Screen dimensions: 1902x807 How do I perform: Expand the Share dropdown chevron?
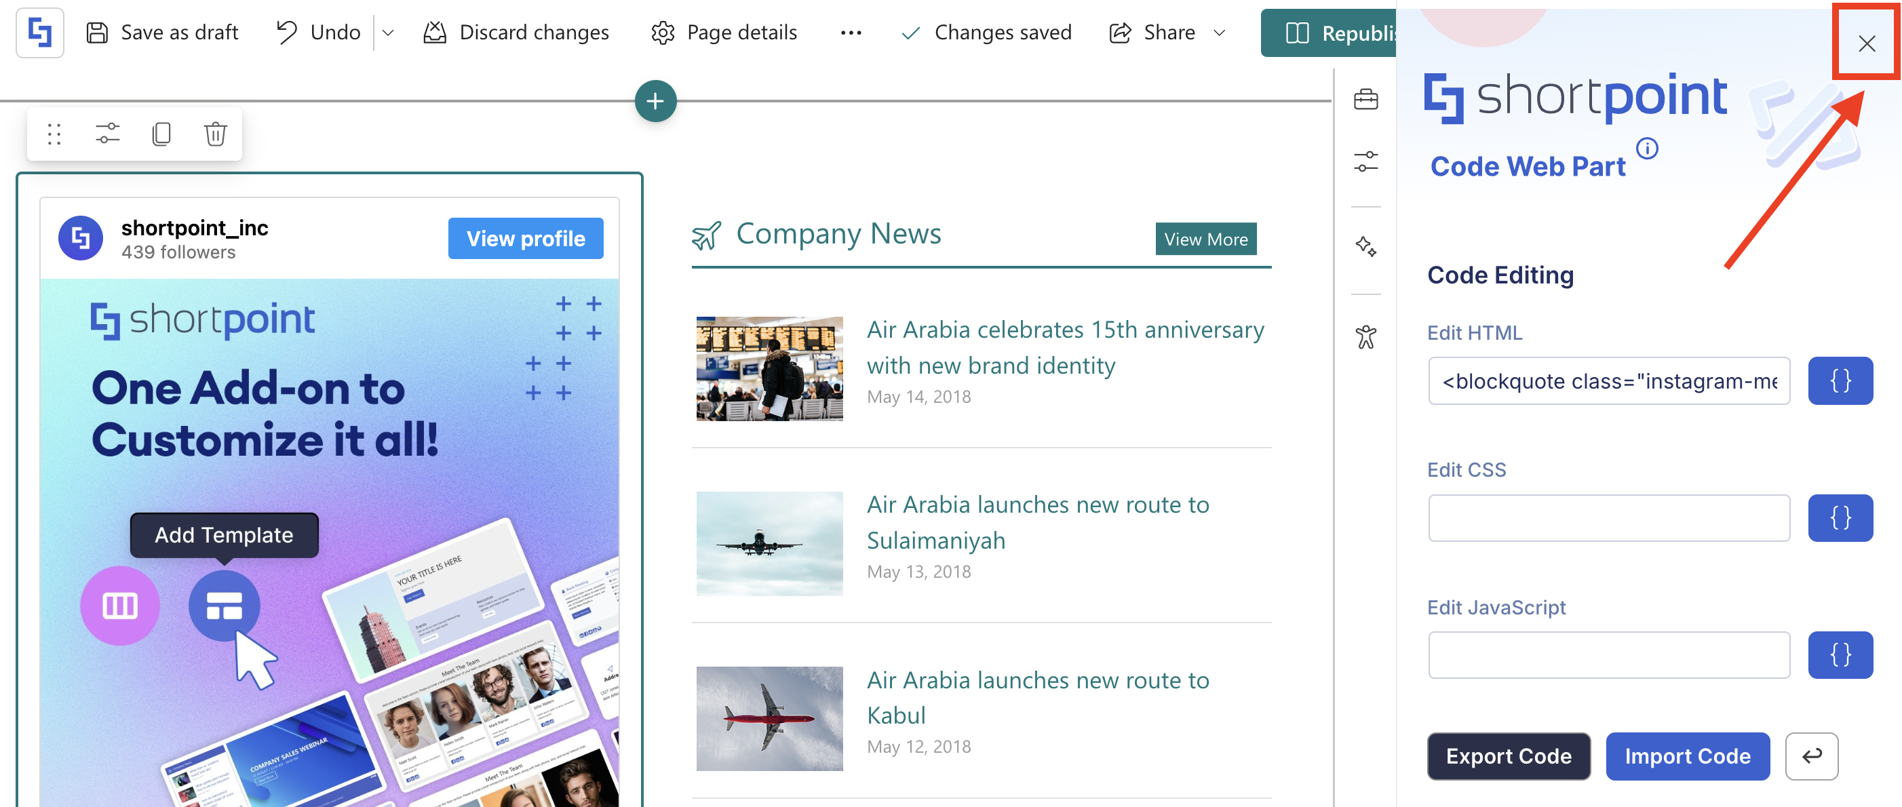coord(1220,33)
